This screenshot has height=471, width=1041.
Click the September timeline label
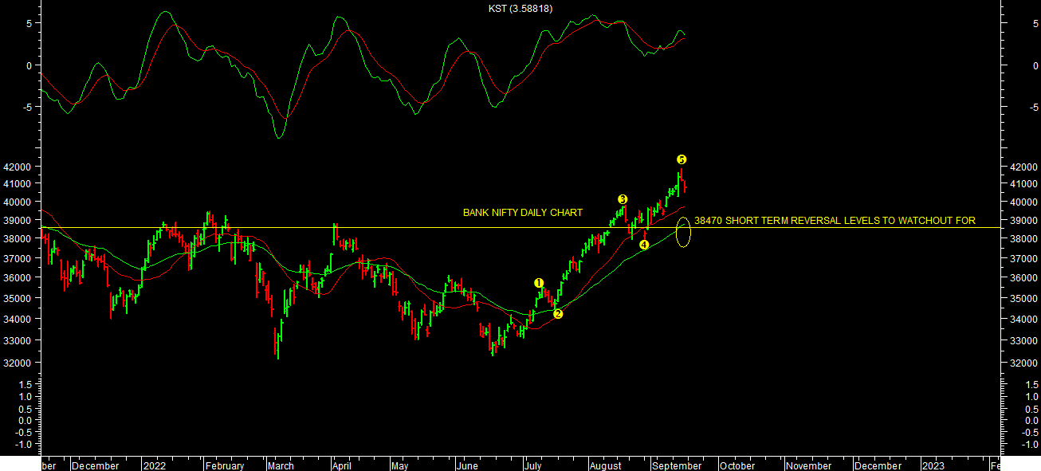pyautogui.click(x=677, y=465)
